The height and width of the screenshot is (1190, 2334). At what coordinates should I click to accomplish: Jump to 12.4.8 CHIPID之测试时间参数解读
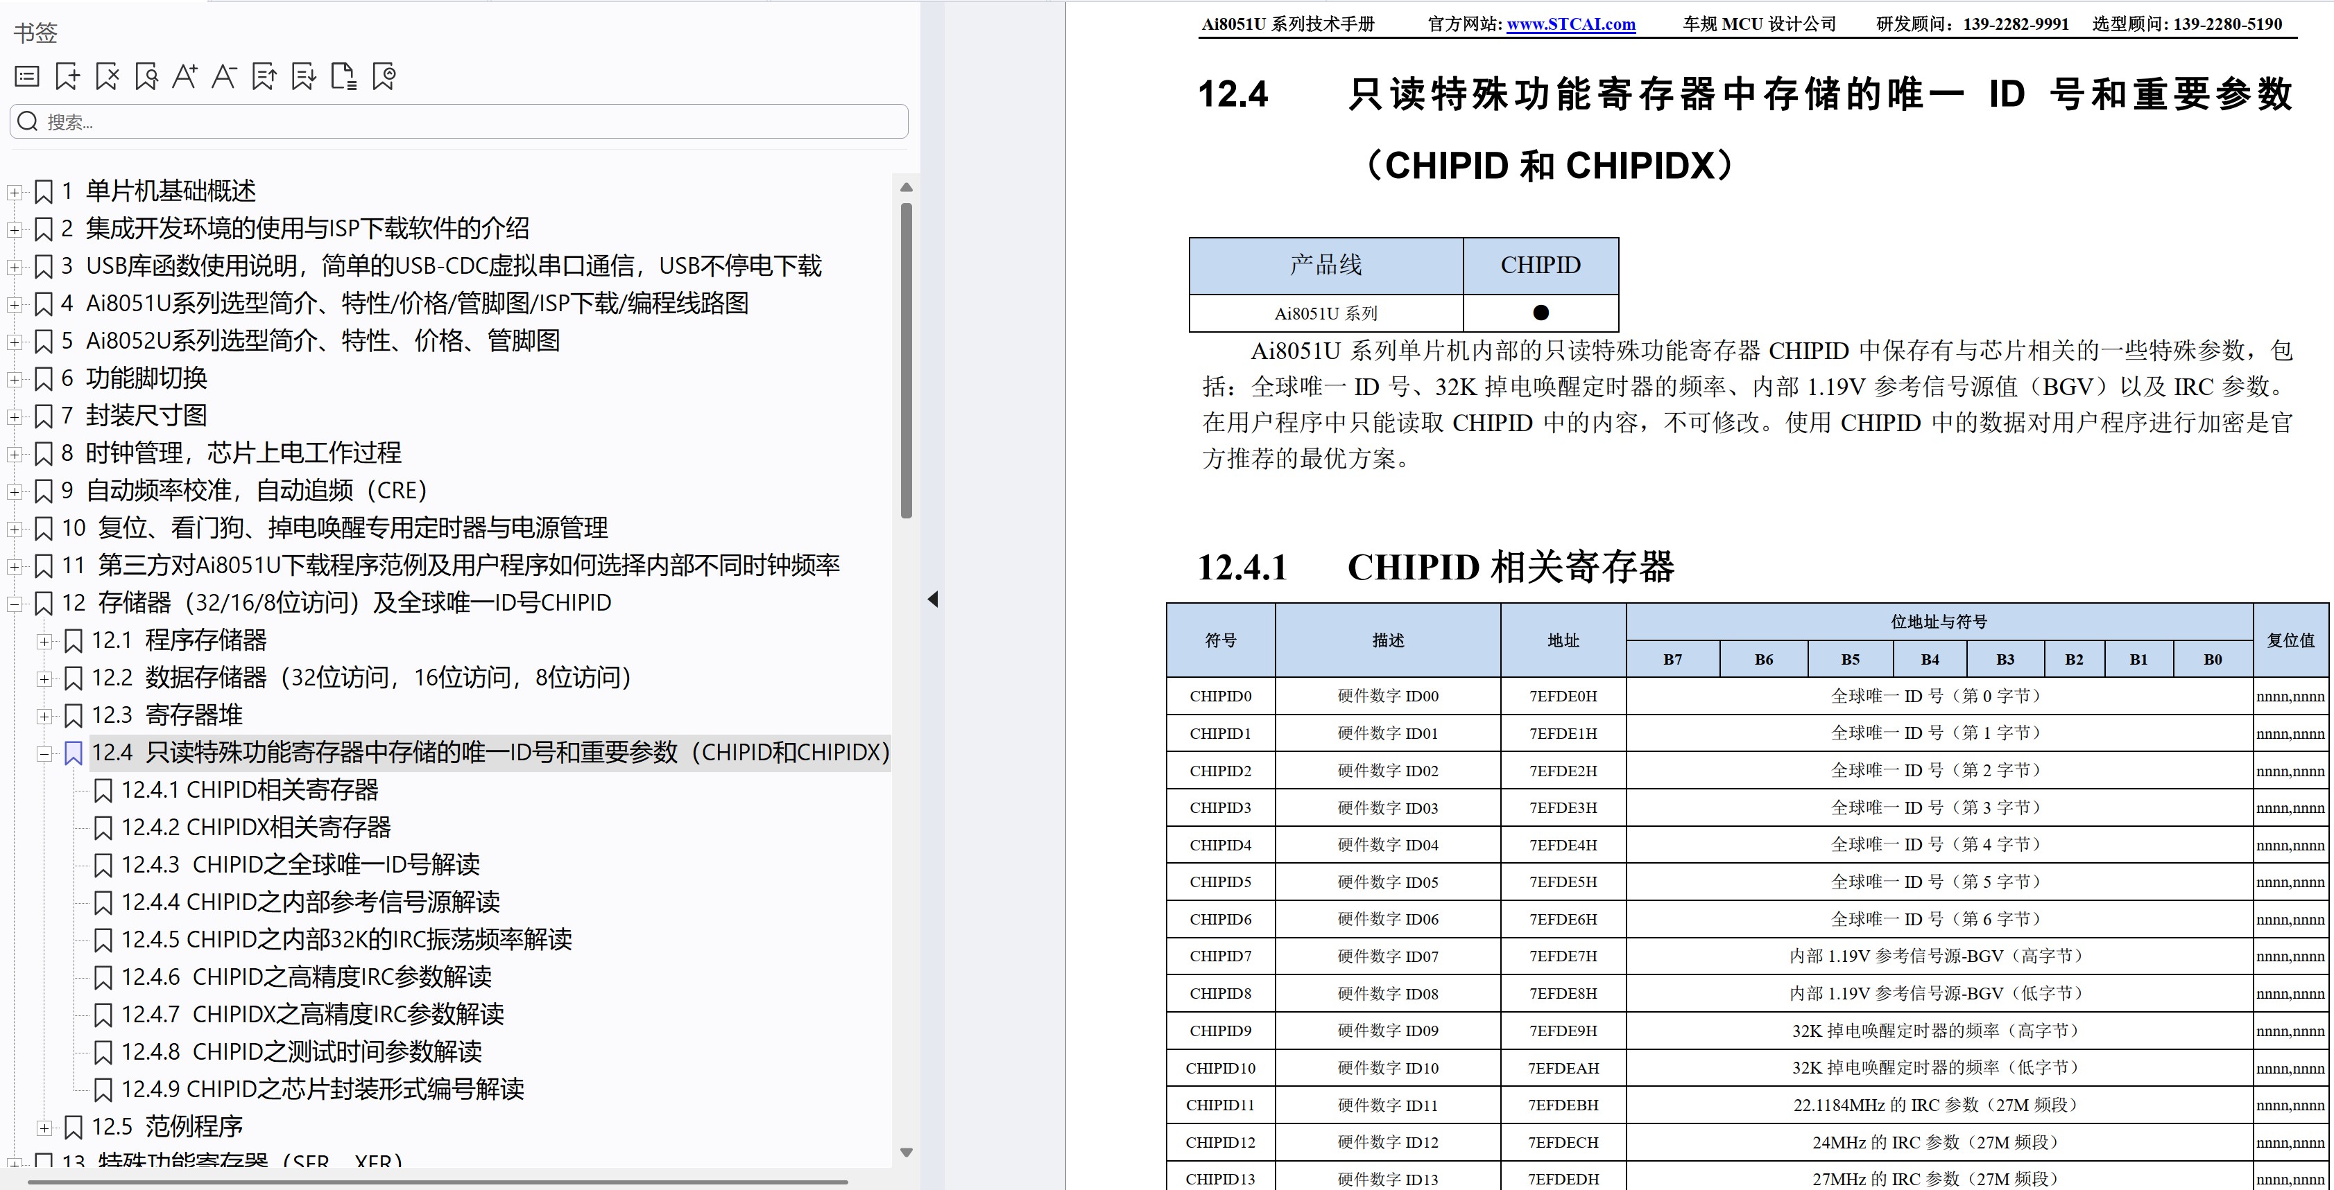(x=302, y=1051)
